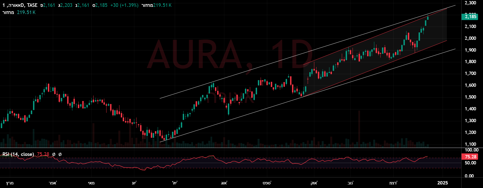Click the מרץ month label on the time axis
Image resolution: width=483 pixels, height=188 pixels.
point(10,183)
